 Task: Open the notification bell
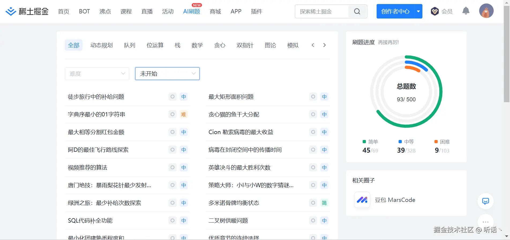tap(466, 11)
